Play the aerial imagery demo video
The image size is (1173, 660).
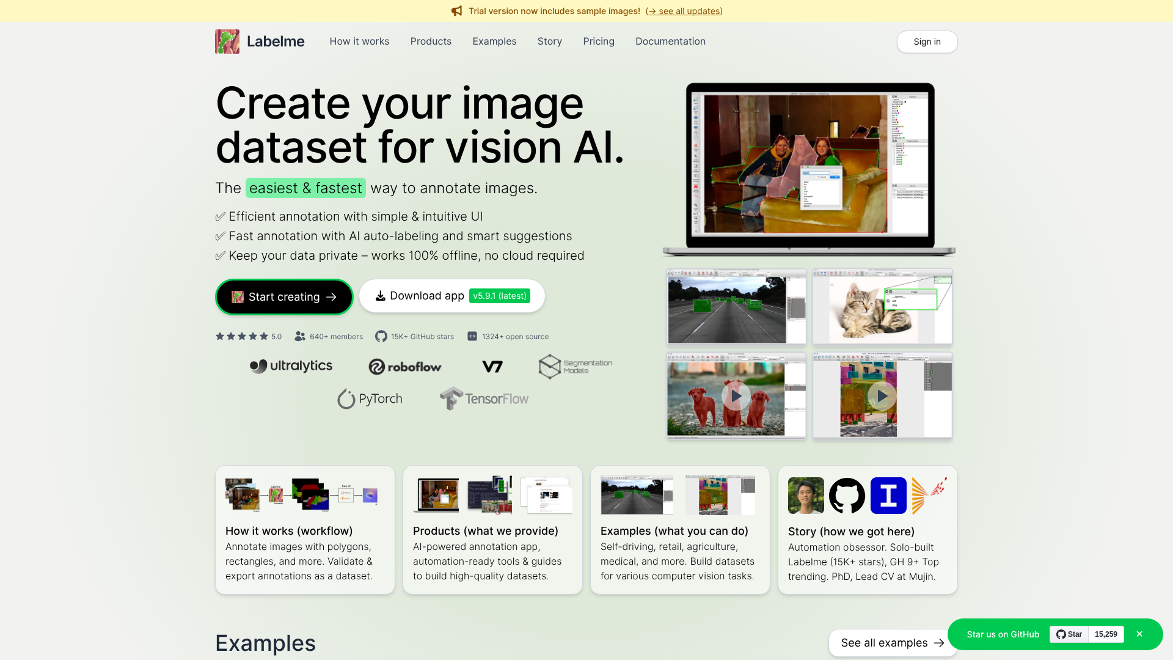(x=882, y=395)
